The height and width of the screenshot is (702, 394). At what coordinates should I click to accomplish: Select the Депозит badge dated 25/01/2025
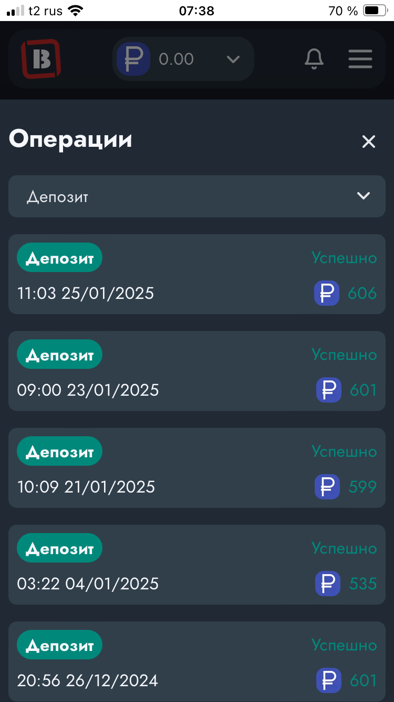59,258
